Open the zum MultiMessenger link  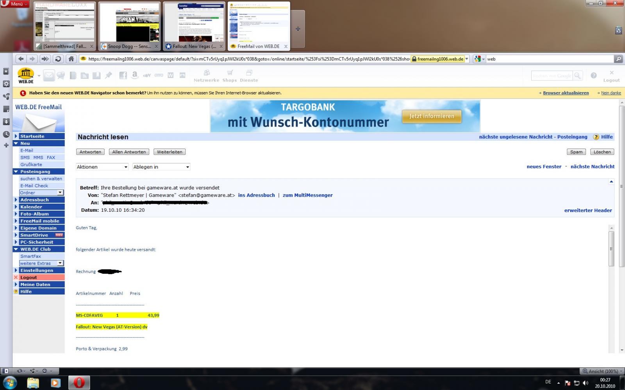pyautogui.click(x=308, y=195)
